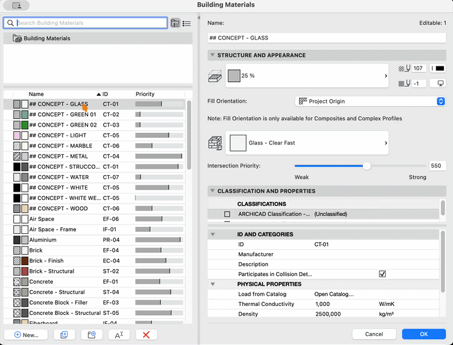The height and width of the screenshot is (345, 453).
Task: Click the Building Materials folder icon
Action: click(x=17, y=38)
